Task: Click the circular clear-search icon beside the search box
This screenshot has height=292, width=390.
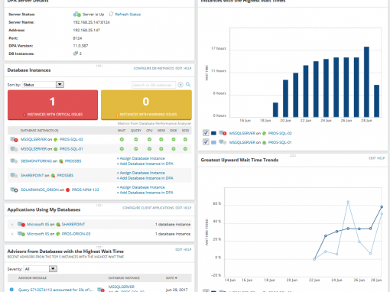Action: click(180, 85)
